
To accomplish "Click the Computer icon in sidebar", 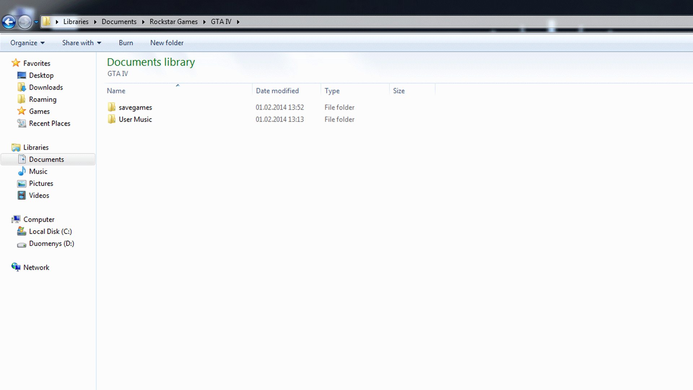I will click(x=16, y=219).
